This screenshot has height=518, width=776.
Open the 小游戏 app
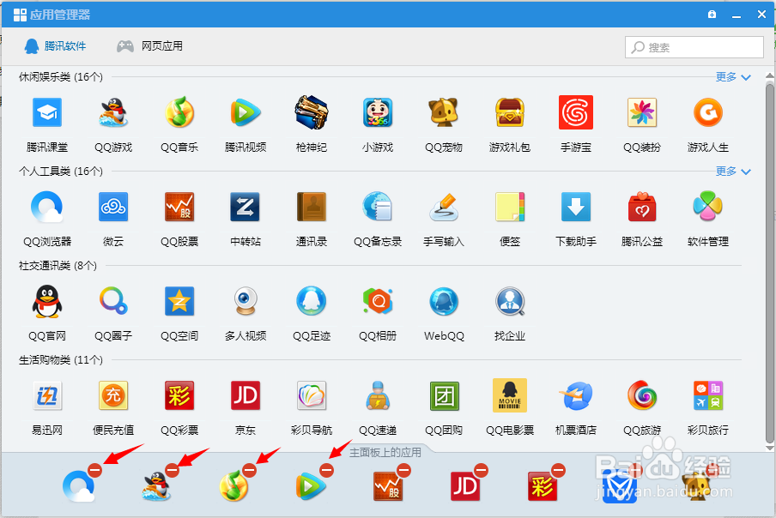pos(378,112)
